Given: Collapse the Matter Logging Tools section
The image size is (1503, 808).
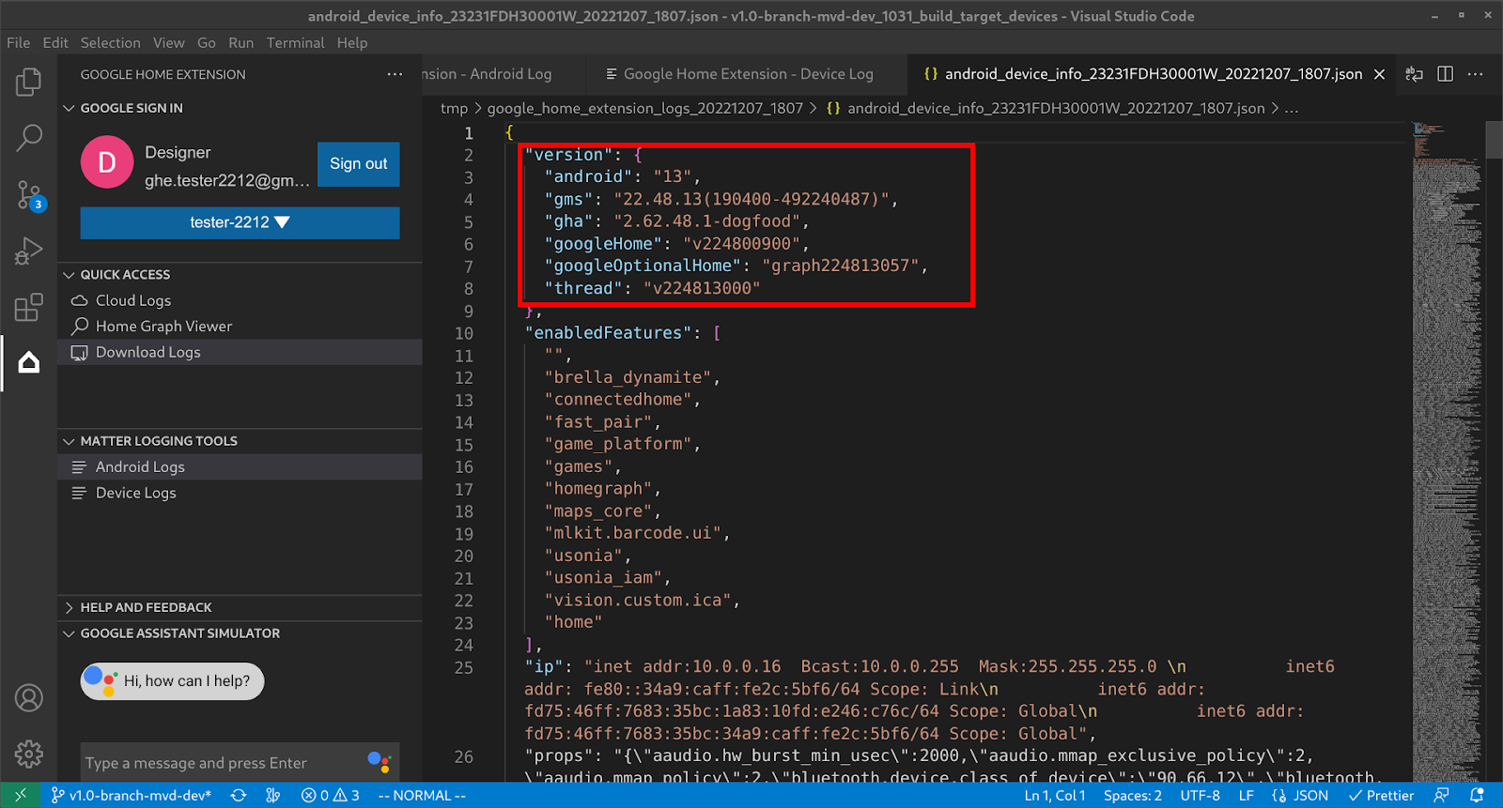Looking at the screenshot, I should [x=158, y=441].
